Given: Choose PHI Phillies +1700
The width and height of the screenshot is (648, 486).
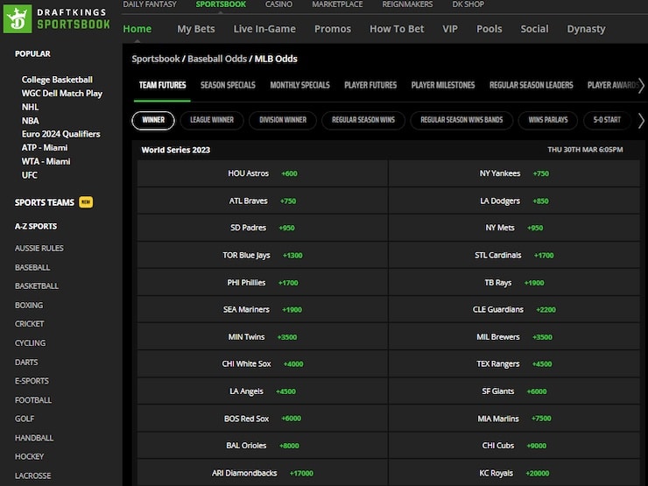Looking at the screenshot, I should coord(263,283).
